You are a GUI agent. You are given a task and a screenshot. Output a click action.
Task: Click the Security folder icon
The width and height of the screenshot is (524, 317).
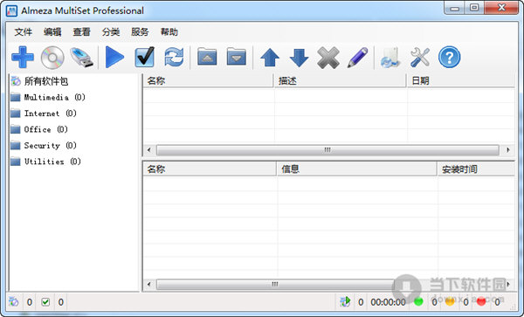tap(16, 145)
